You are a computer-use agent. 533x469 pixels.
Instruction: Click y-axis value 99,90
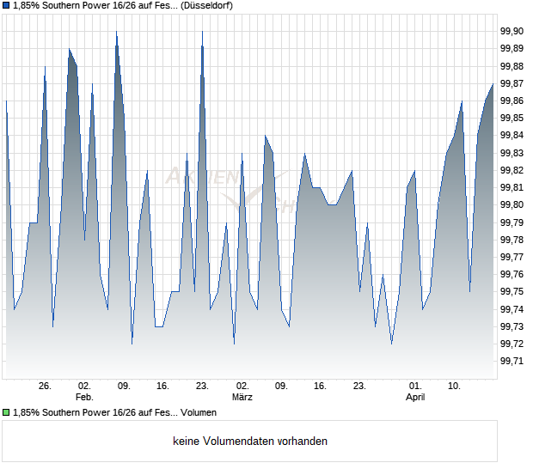point(512,31)
